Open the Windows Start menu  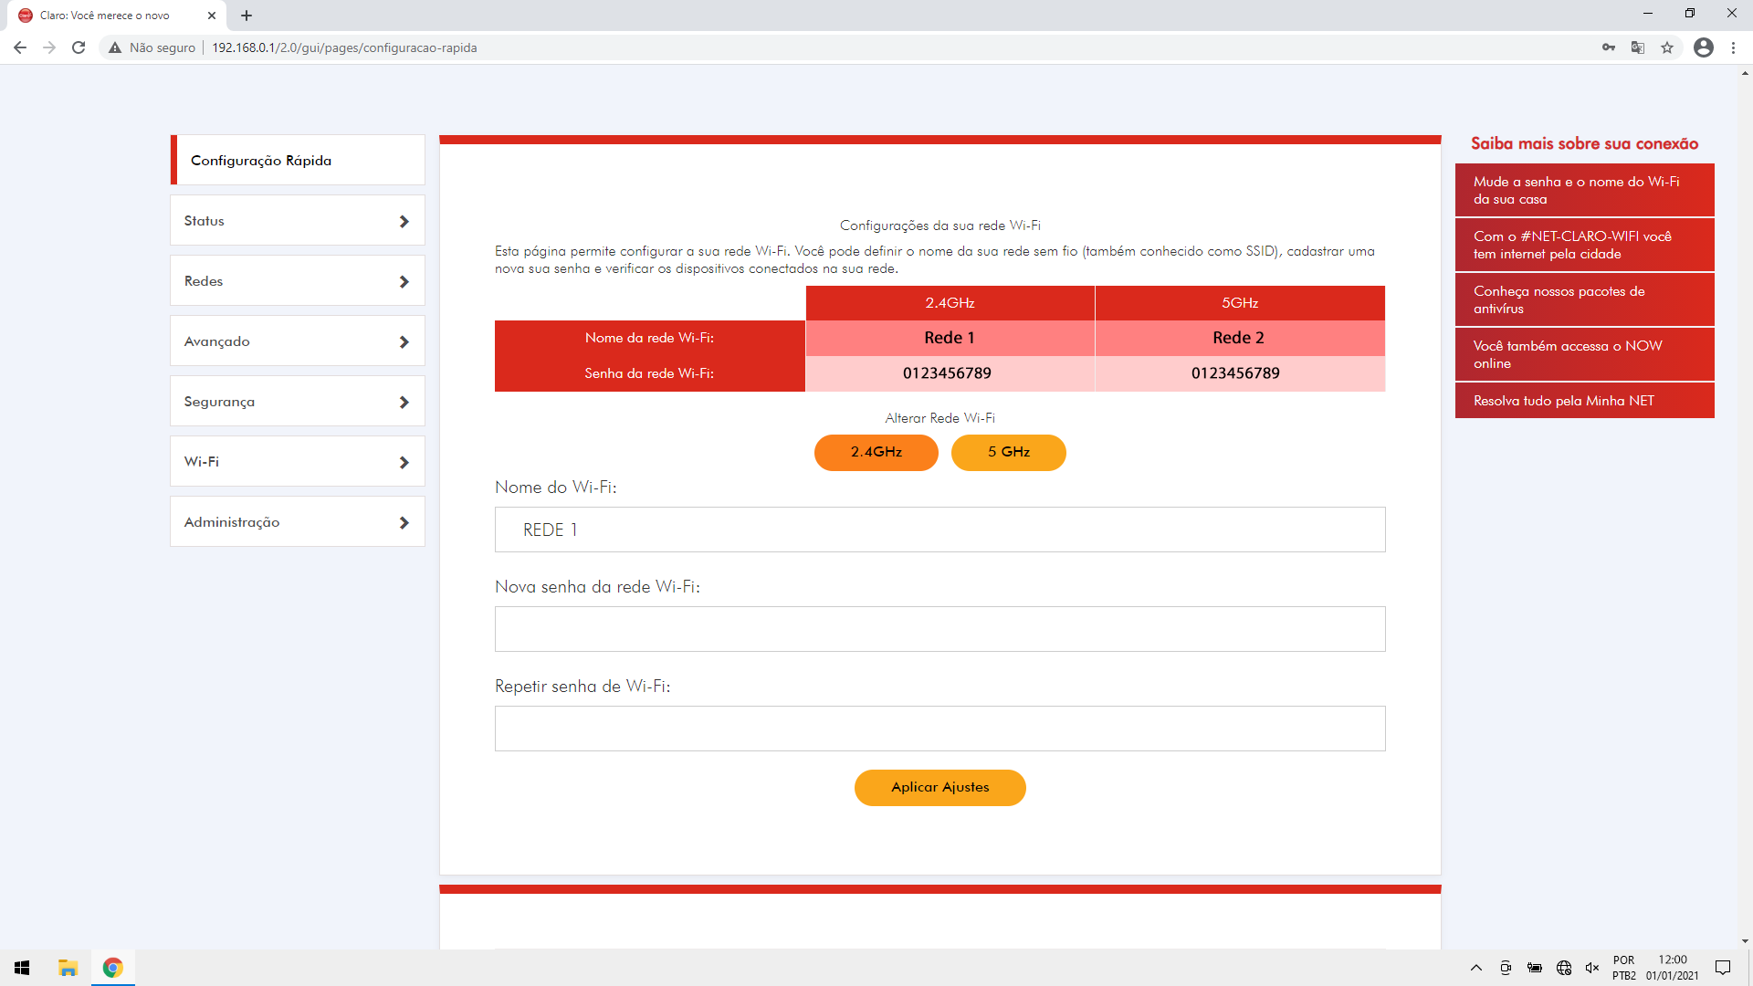[22, 968]
